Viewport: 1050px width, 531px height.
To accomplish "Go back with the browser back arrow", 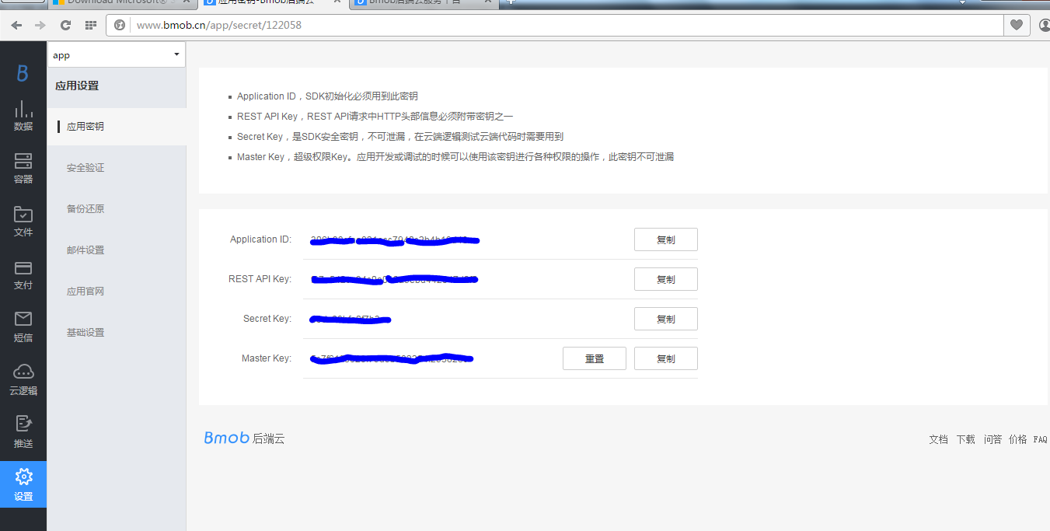I will [x=16, y=25].
